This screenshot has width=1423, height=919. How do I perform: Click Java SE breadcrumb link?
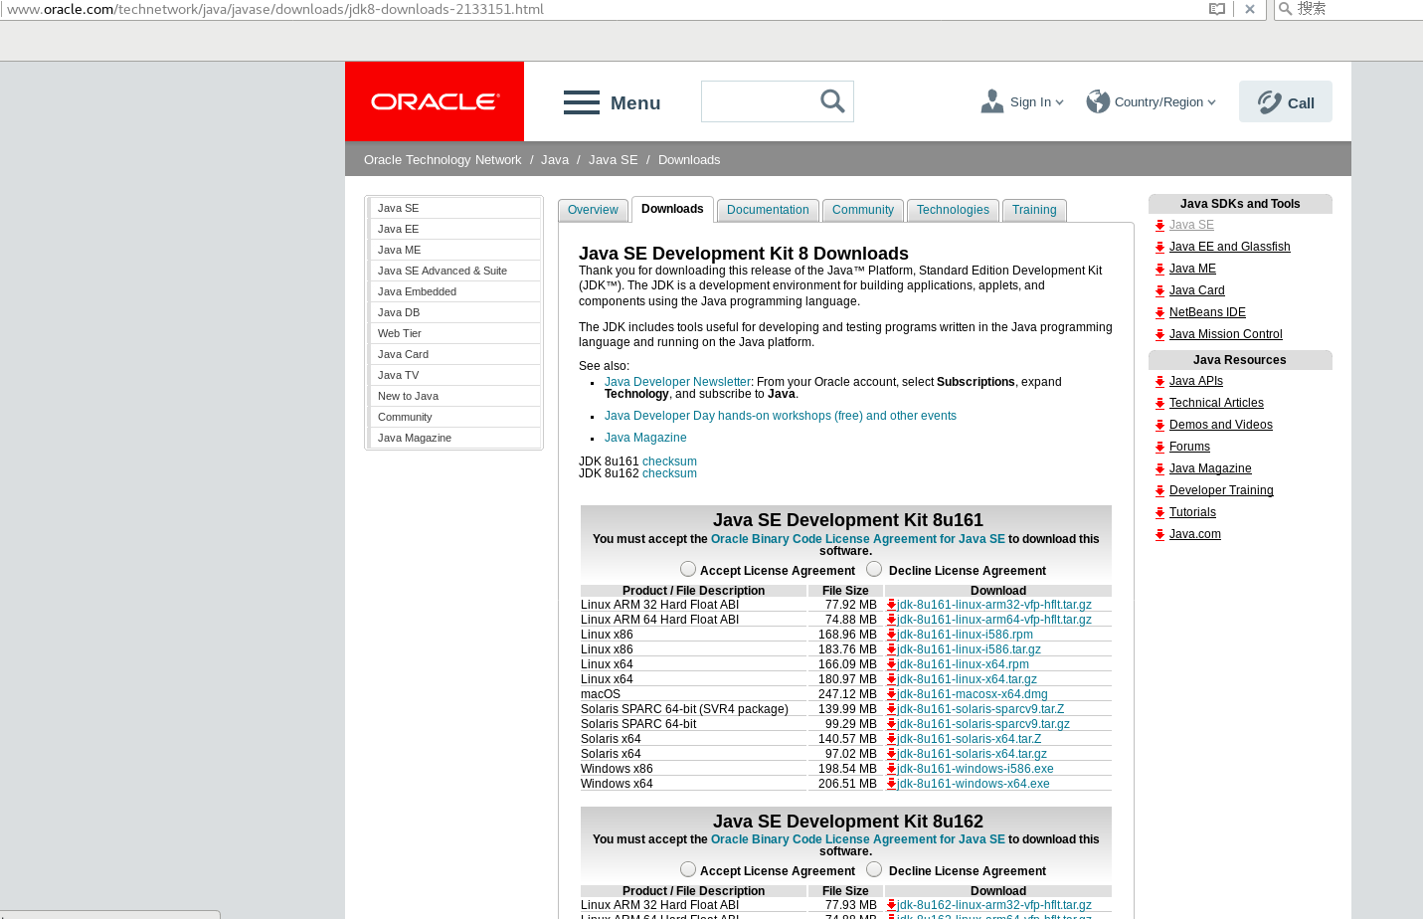pyautogui.click(x=614, y=159)
